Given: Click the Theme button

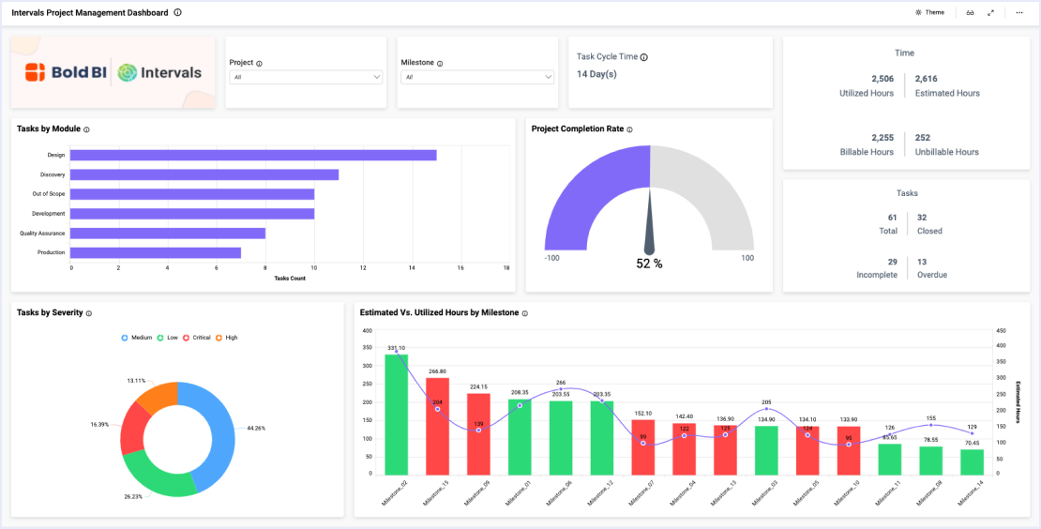Looking at the screenshot, I should (929, 13).
